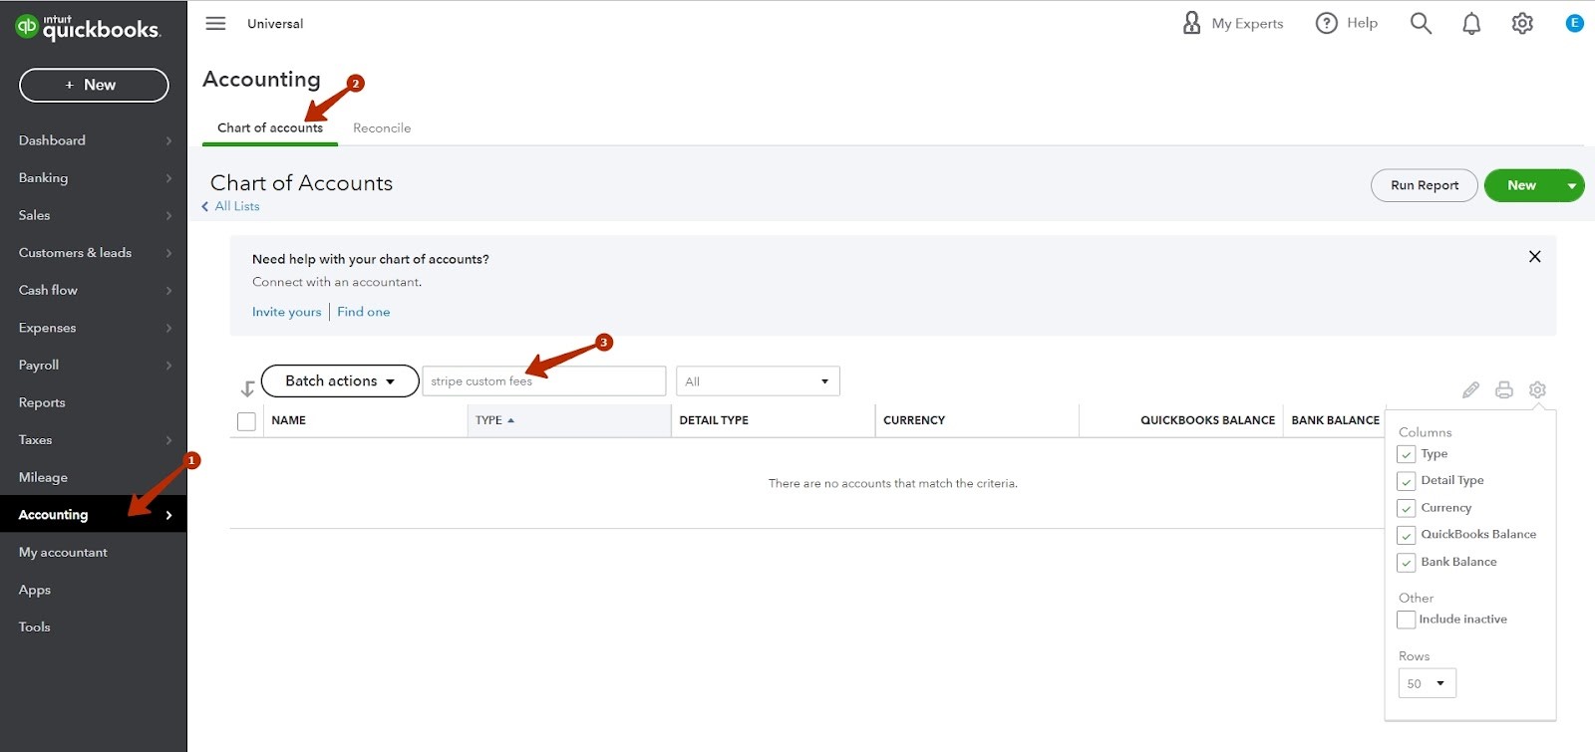The image size is (1595, 752).
Task: Click the Invite yours link
Action: click(287, 312)
